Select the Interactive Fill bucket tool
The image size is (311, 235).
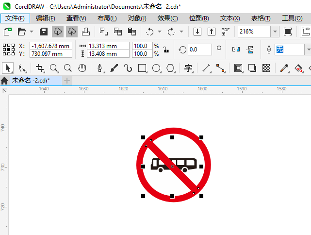click(298, 68)
